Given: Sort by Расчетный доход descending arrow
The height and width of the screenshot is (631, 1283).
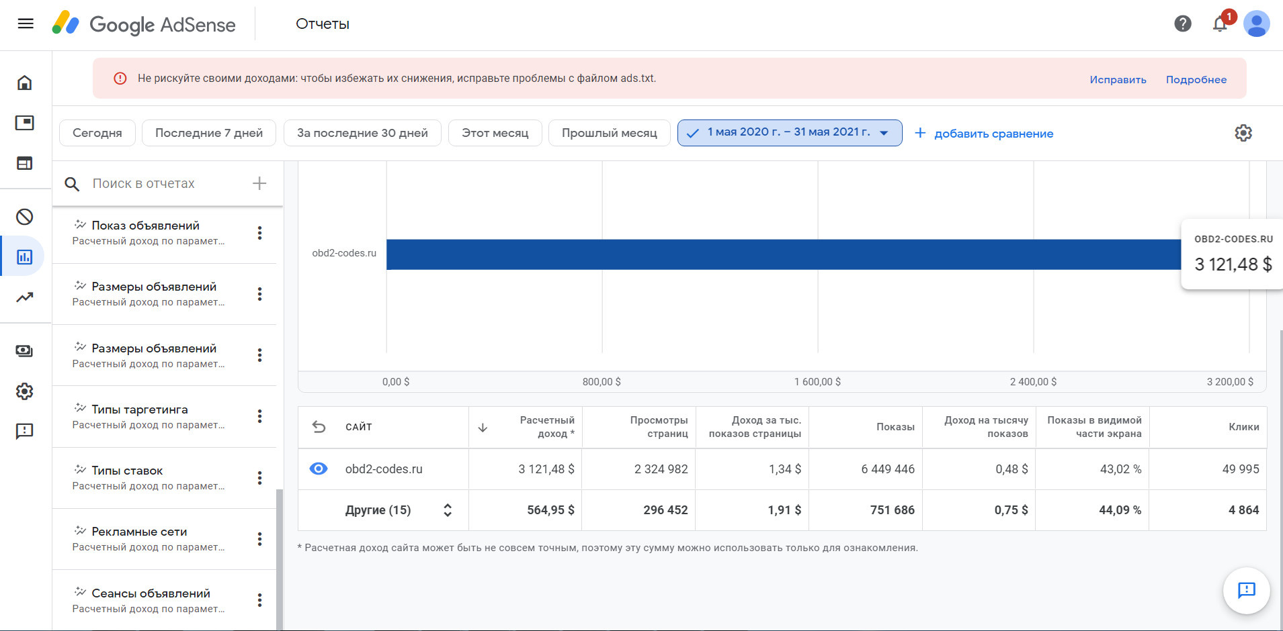Looking at the screenshot, I should pyautogui.click(x=483, y=428).
